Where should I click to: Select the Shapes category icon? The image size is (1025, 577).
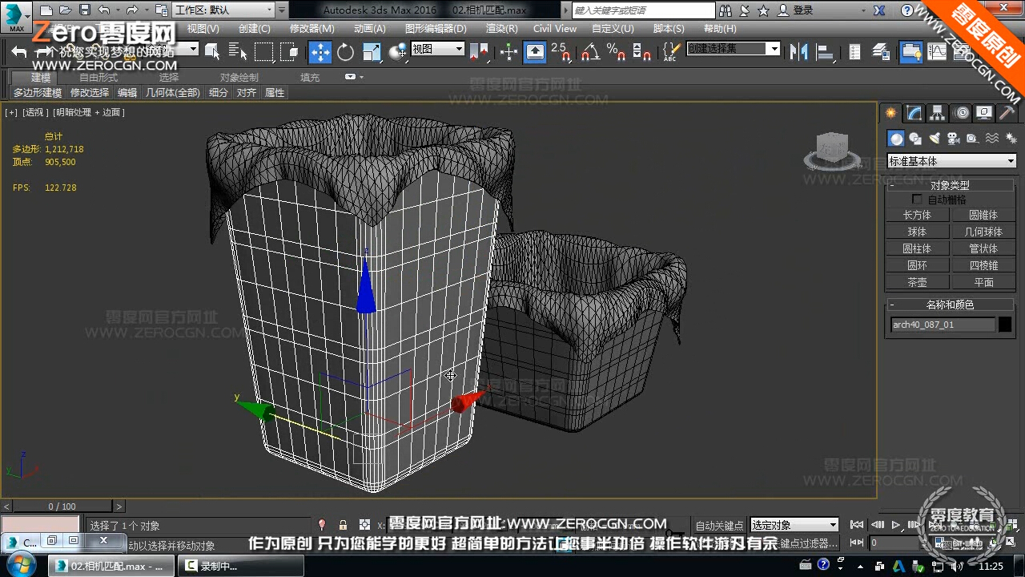pos(915,139)
